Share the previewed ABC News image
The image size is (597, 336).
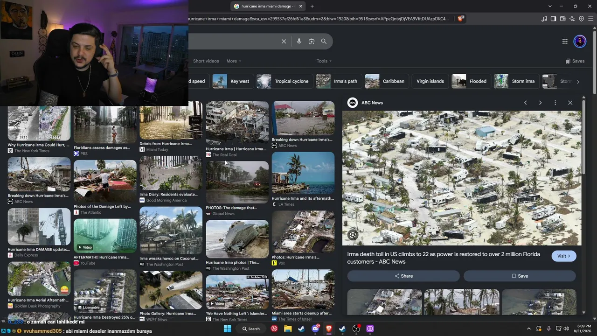pyautogui.click(x=403, y=276)
